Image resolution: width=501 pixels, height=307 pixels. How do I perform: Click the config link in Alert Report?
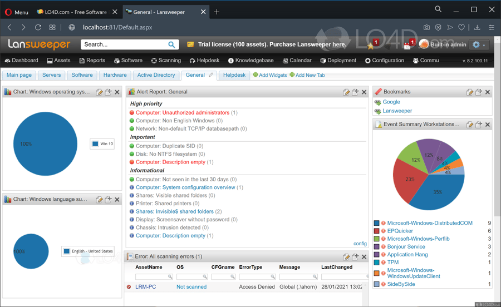[360, 244]
